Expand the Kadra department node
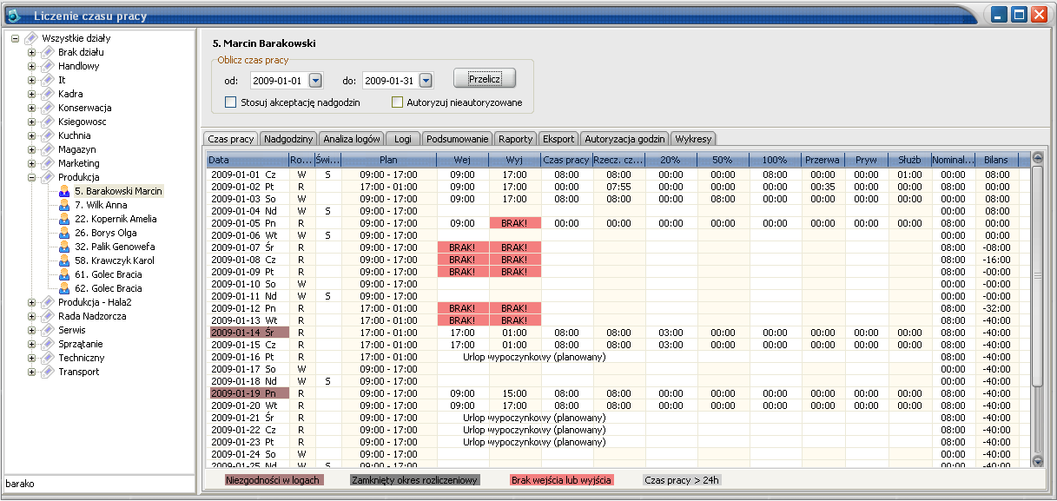Image resolution: width=1057 pixels, height=501 pixels. [32, 94]
